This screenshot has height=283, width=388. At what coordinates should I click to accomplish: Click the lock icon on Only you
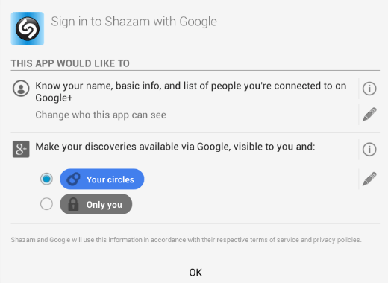click(x=73, y=204)
